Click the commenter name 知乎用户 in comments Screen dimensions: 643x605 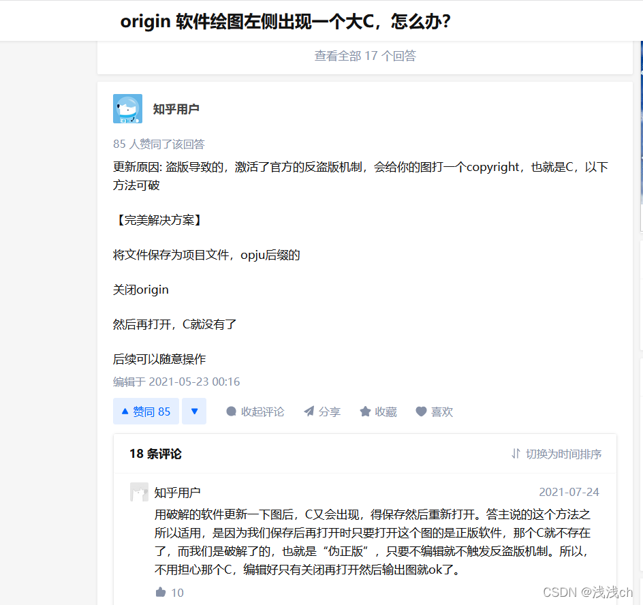[x=177, y=492]
